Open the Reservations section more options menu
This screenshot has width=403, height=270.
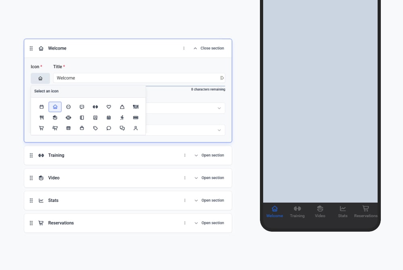pos(185,223)
